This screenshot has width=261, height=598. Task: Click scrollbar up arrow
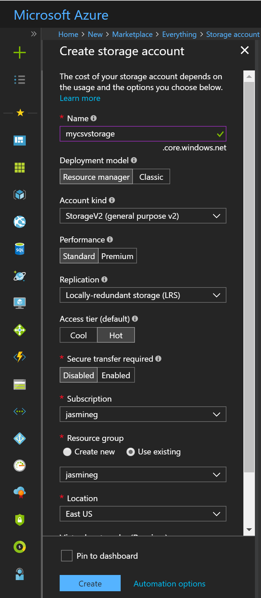(249, 77)
